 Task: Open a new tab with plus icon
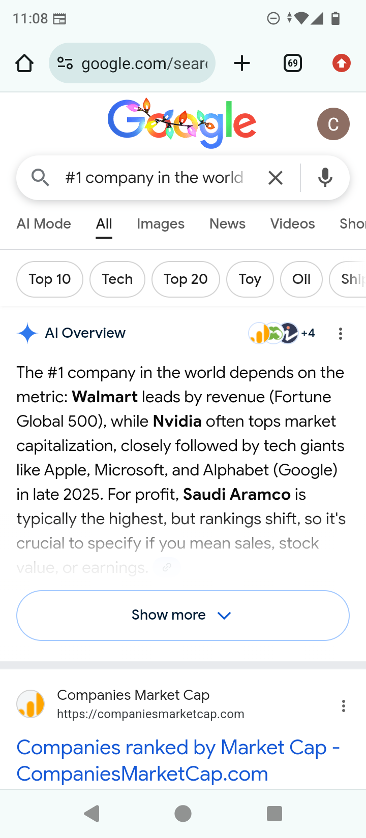242,63
